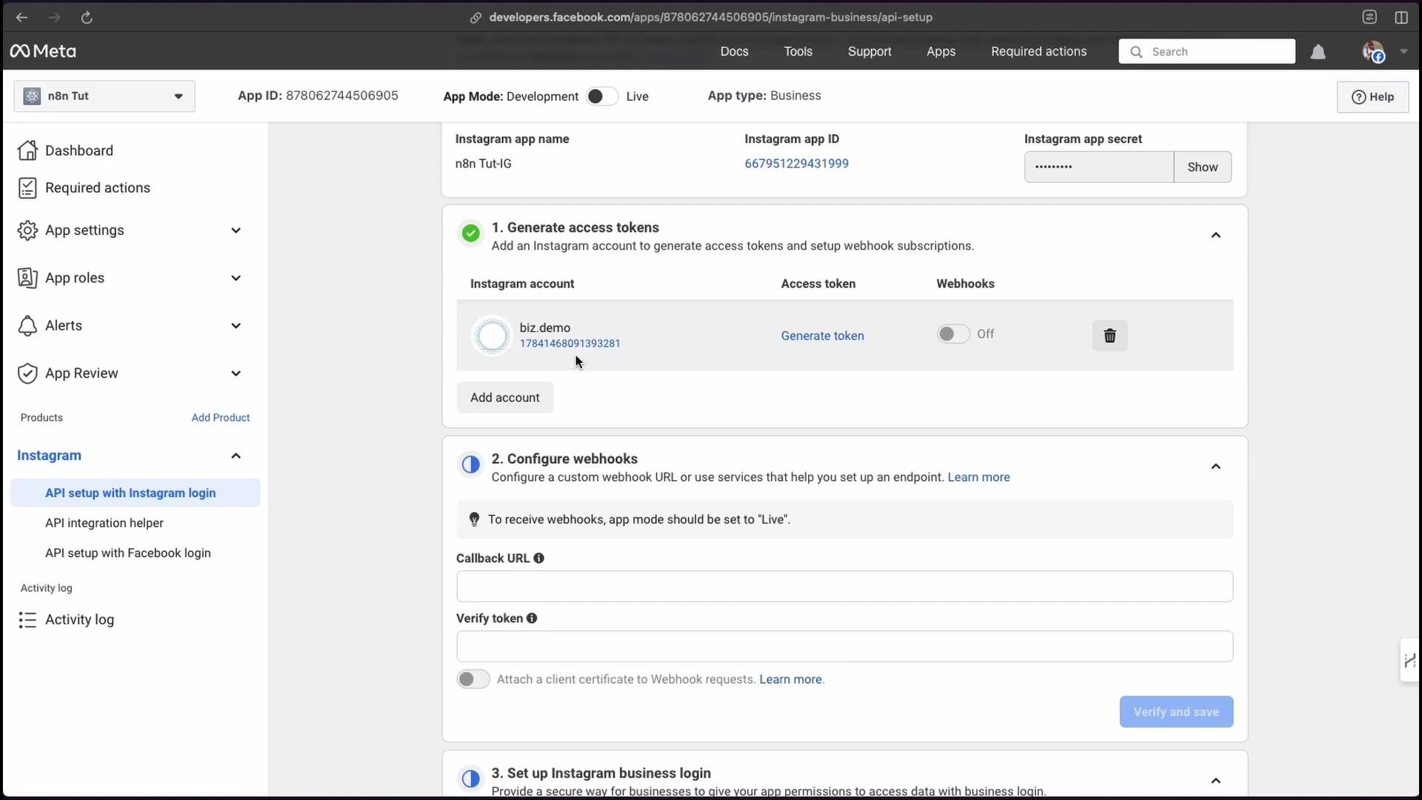This screenshot has height=800, width=1422.
Task: Go back with the browser back arrow
Action: pyautogui.click(x=21, y=17)
